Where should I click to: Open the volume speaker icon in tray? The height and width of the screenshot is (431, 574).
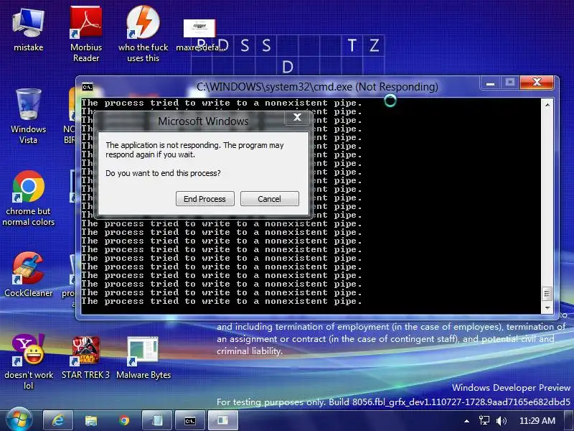point(501,421)
